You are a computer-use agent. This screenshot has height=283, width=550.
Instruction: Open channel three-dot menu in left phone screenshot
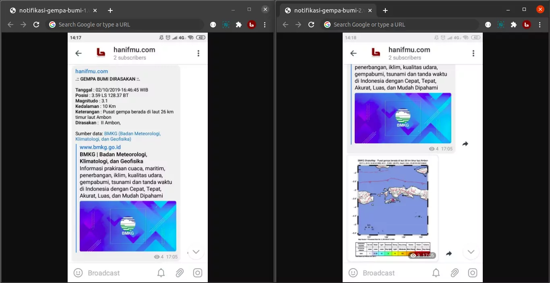point(198,53)
